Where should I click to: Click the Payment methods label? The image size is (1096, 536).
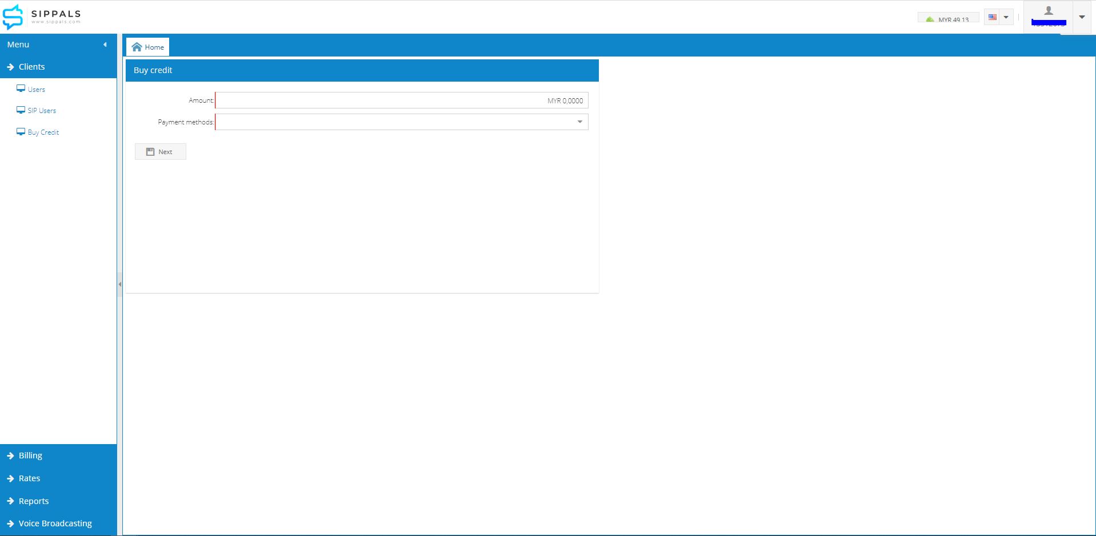(186, 122)
